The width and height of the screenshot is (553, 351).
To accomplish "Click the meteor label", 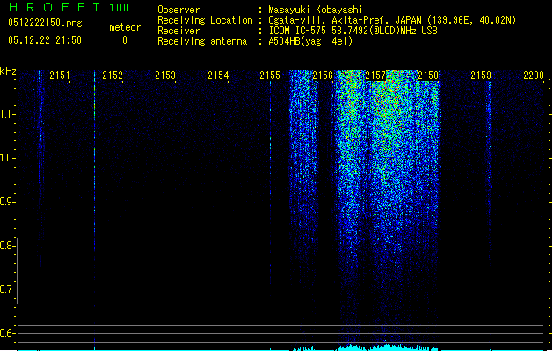I will (125, 27).
